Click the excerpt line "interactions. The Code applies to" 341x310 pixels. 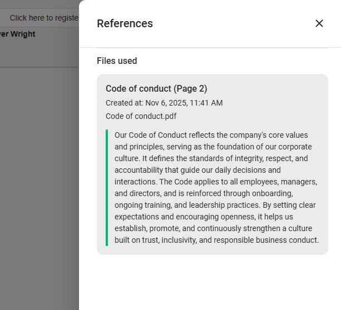[x=216, y=182]
